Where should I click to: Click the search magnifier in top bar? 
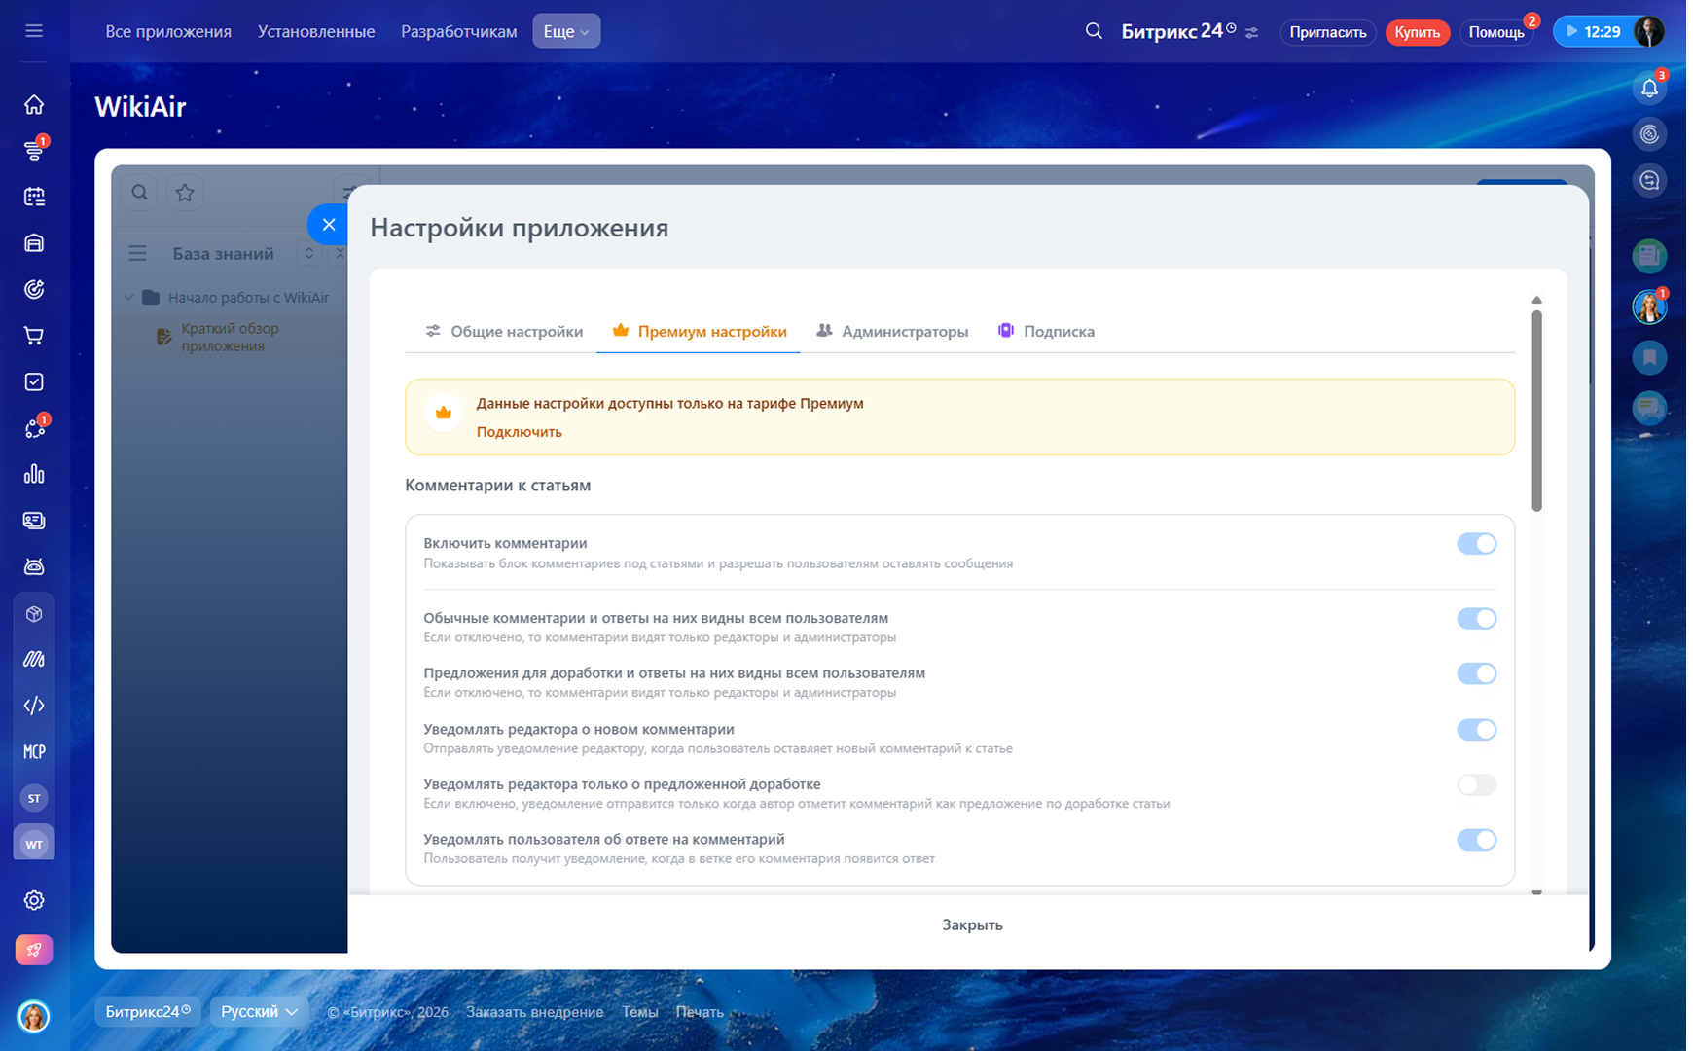coord(1094,31)
